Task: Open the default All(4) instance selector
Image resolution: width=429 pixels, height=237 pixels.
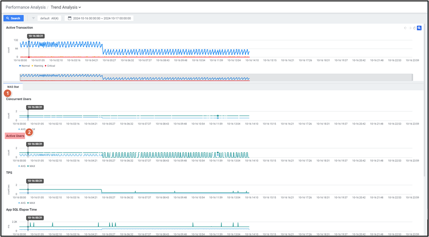Action: coord(49,18)
